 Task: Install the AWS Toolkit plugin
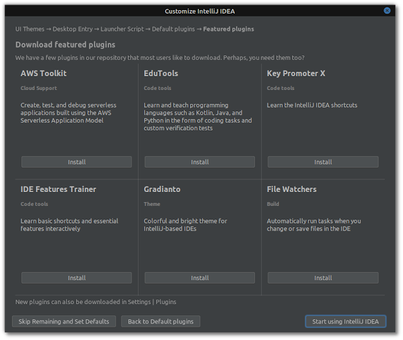(77, 162)
